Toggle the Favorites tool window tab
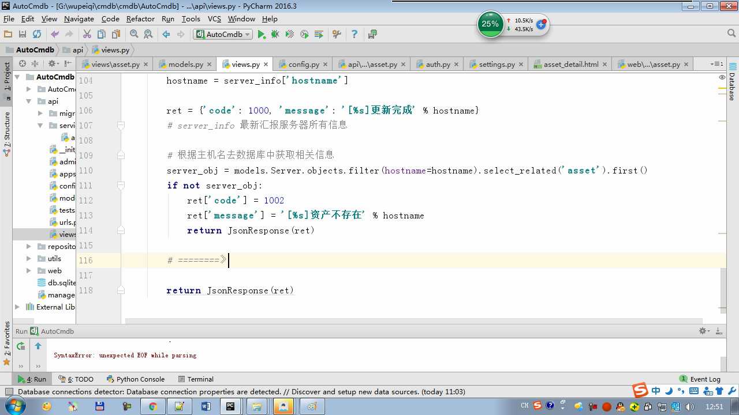 (7, 344)
